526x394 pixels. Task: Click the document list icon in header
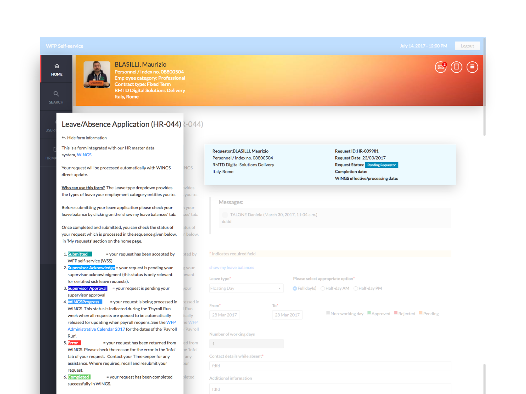[x=456, y=67]
